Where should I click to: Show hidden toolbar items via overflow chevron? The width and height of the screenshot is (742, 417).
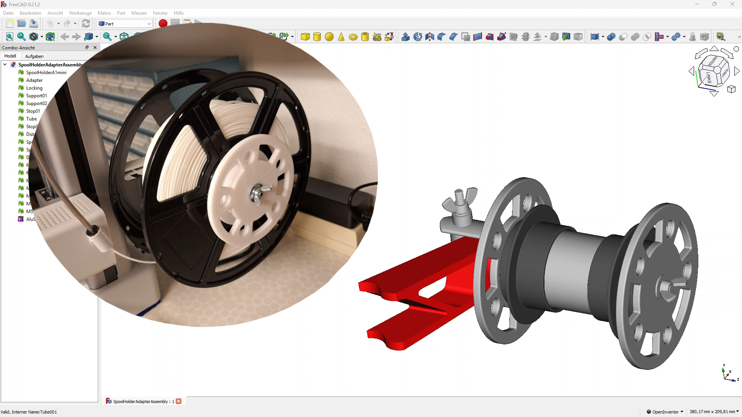[x=739, y=37]
